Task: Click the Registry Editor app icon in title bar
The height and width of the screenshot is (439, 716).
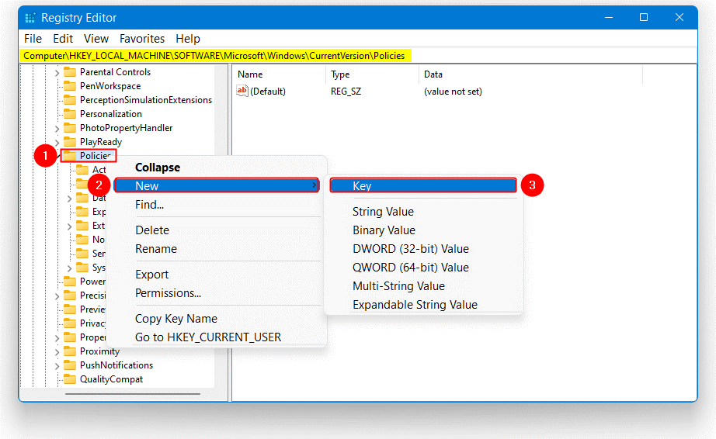Action: (x=30, y=17)
